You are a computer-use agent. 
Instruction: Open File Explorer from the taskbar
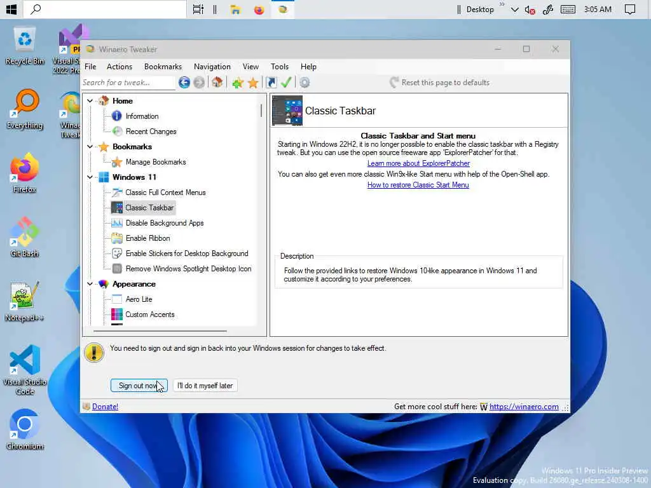click(x=236, y=10)
